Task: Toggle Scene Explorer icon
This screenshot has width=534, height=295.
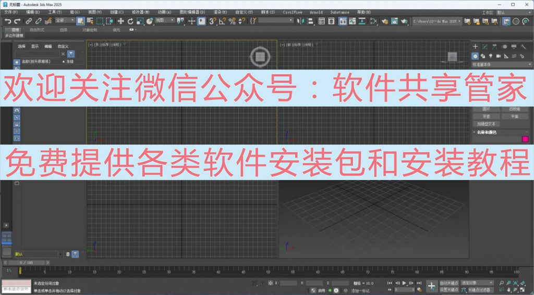Action: 321,21
